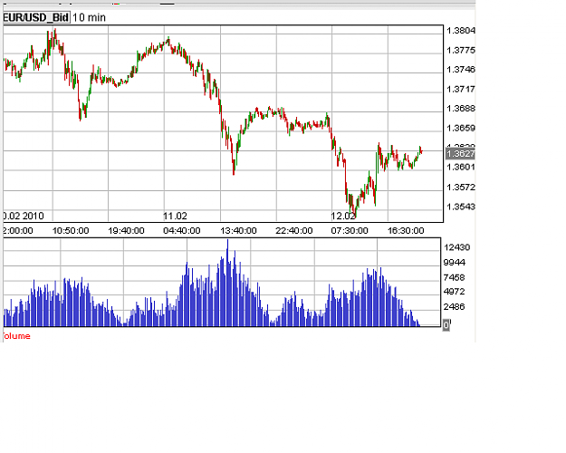Click price axis value 1.3601
566x453 pixels.
click(461, 167)
